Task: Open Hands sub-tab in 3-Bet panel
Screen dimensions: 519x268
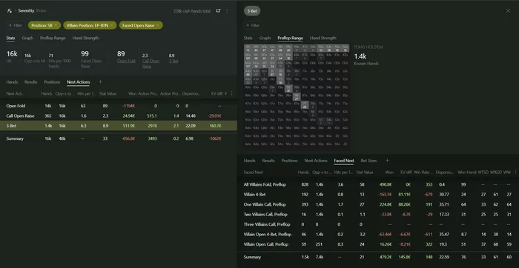Action: click(x=250, y=161)
